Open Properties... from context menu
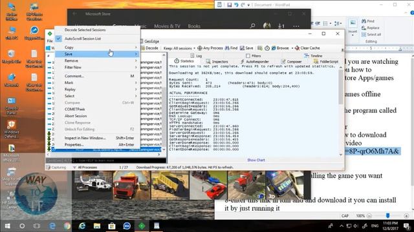The width and height of the screenshot is (414, 232). 97,144
